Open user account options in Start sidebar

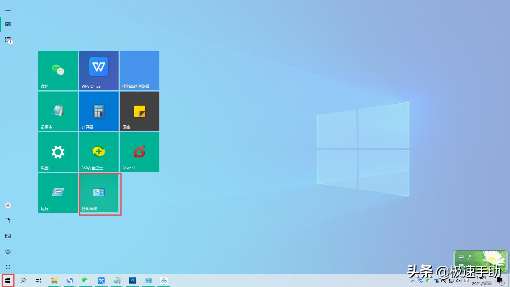(x=8, y=205)
